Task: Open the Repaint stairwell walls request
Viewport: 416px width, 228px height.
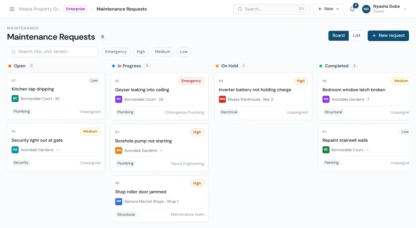Action: click(x=363, y=147)
